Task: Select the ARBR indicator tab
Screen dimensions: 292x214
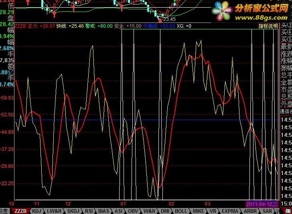Action: (x=250, y=211)
